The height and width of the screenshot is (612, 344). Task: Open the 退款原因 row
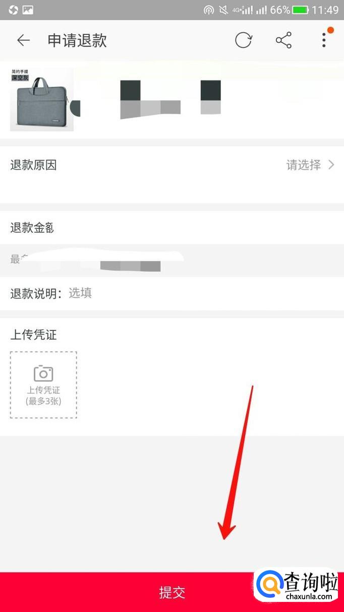172,174
